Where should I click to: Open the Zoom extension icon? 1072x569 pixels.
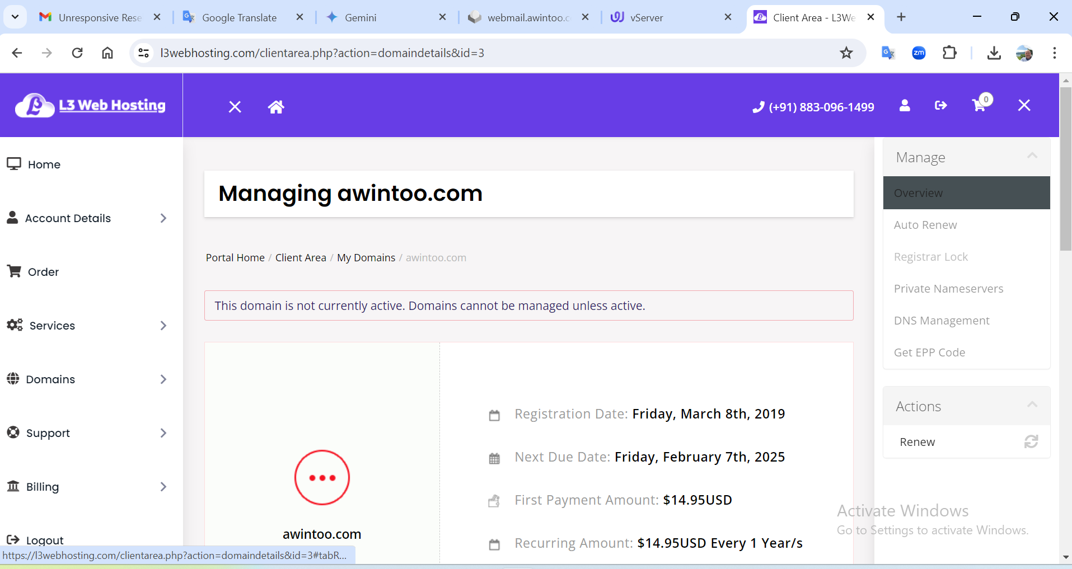(919, 53)
